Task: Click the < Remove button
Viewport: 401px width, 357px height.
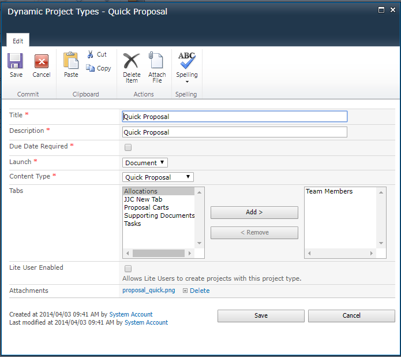Action: (254, 233)
